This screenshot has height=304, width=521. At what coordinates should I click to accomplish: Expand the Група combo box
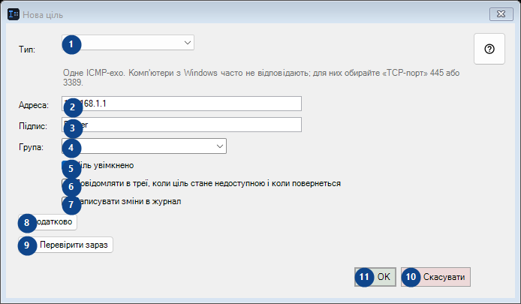[x=144, y=146]
